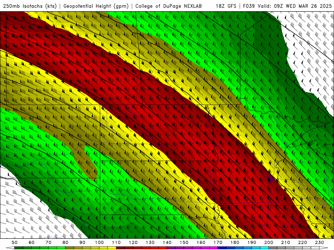
Task: Click the 'Geopotential Height (gpm)' title text
Action: click(96, 6)
